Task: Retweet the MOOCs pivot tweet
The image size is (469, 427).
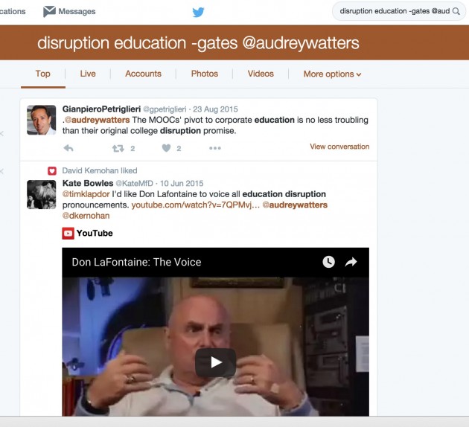Action: pyautogui.click(x=118, y=148)
